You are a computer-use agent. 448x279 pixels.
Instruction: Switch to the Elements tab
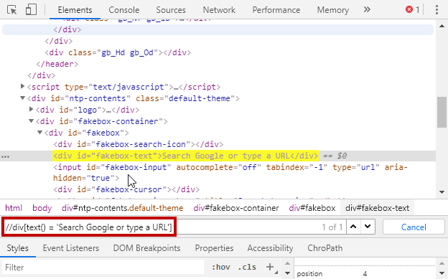pyautogui.click(x=75, y=10)
